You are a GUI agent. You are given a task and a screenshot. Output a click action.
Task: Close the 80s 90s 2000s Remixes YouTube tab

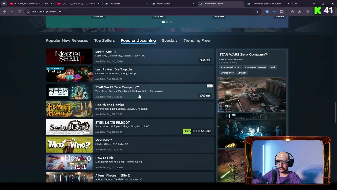tap(51, 4)
